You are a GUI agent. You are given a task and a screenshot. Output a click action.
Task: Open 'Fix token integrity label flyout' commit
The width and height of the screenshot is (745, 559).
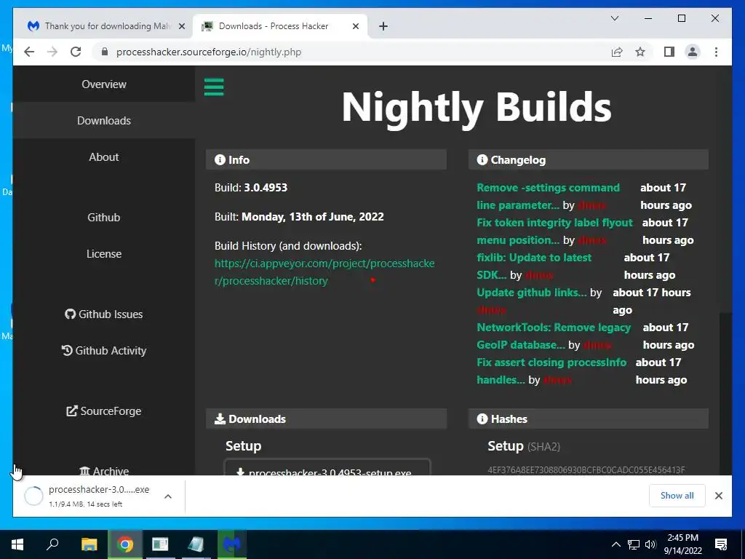tap(554, 231)
